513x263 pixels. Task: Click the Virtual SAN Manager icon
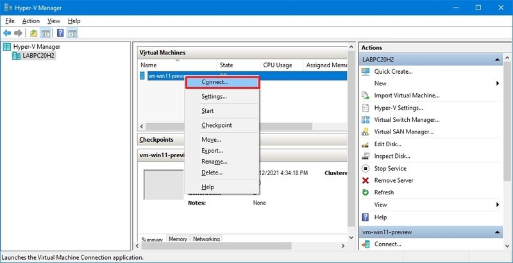(x=366, y=132)
